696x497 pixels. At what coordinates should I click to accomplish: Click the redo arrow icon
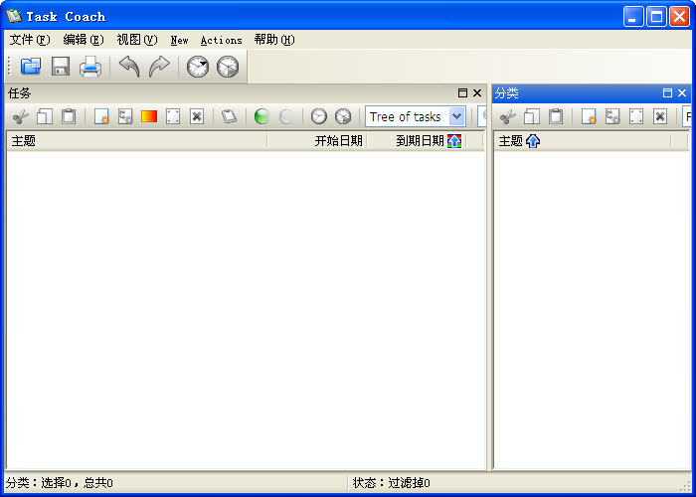[x=159, y=67]
